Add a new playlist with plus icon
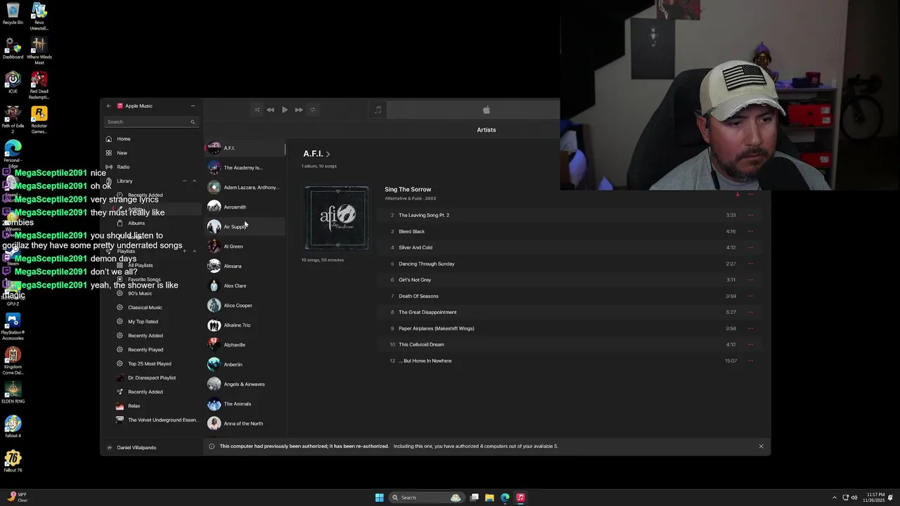Viewport: 900px width, 506px height. (185, 251)
